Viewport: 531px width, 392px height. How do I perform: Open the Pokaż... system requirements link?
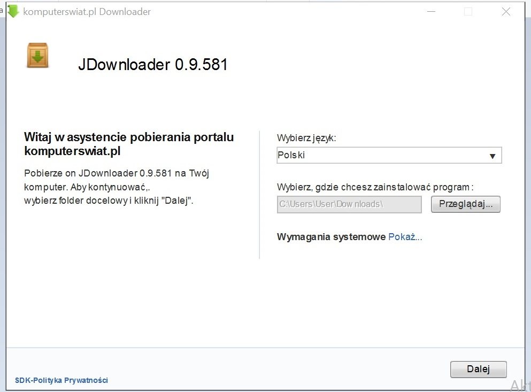(x=405, y=236)
